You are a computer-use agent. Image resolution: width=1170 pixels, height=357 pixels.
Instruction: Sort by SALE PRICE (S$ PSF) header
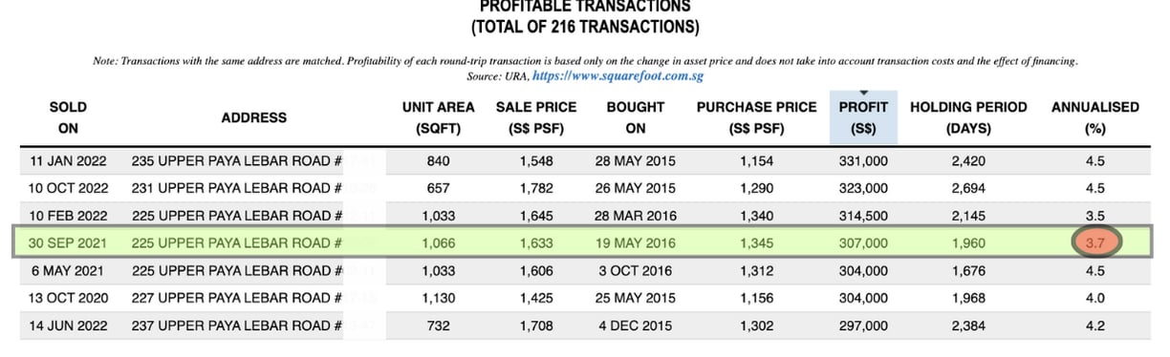point(535,117)
